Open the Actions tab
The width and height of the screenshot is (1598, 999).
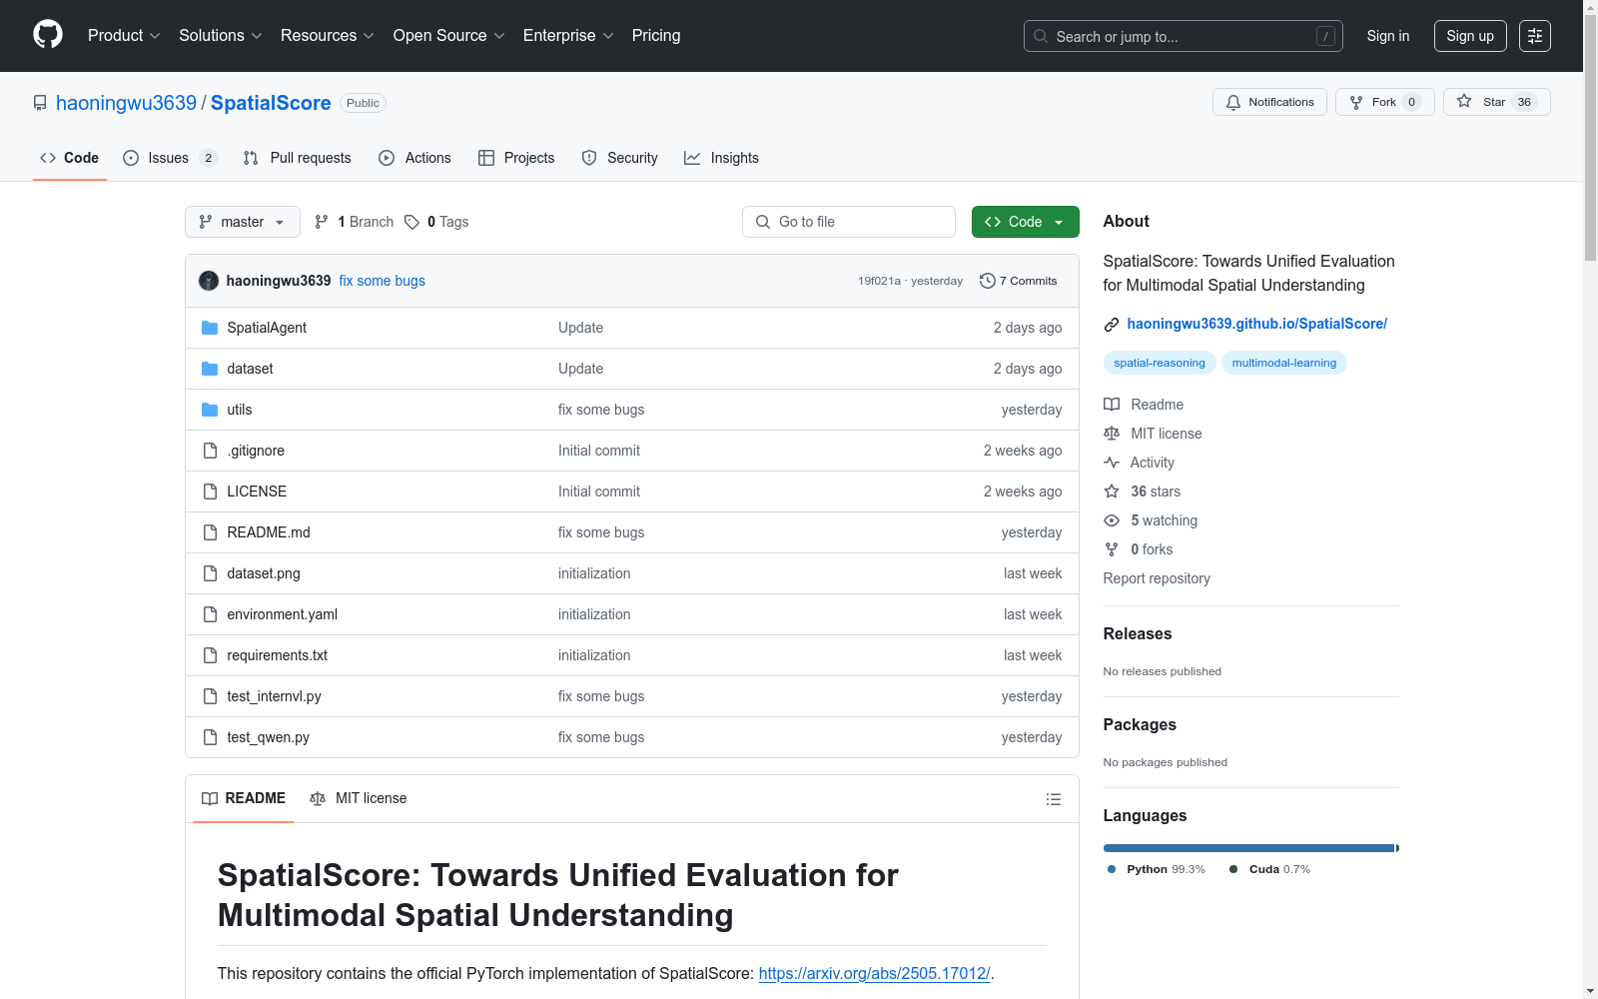[x=415, y=158]
